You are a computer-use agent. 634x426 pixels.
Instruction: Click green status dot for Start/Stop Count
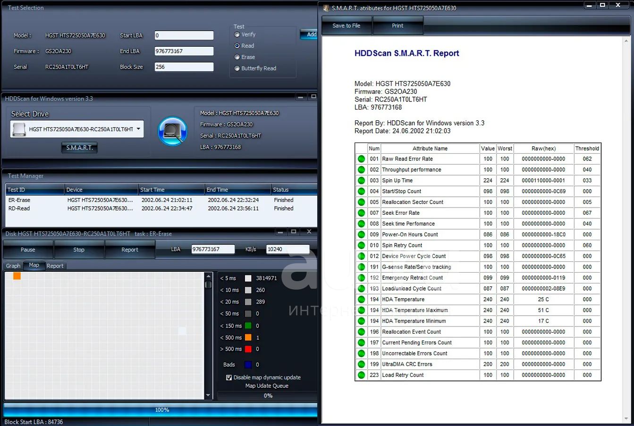(x=361, y=192)
